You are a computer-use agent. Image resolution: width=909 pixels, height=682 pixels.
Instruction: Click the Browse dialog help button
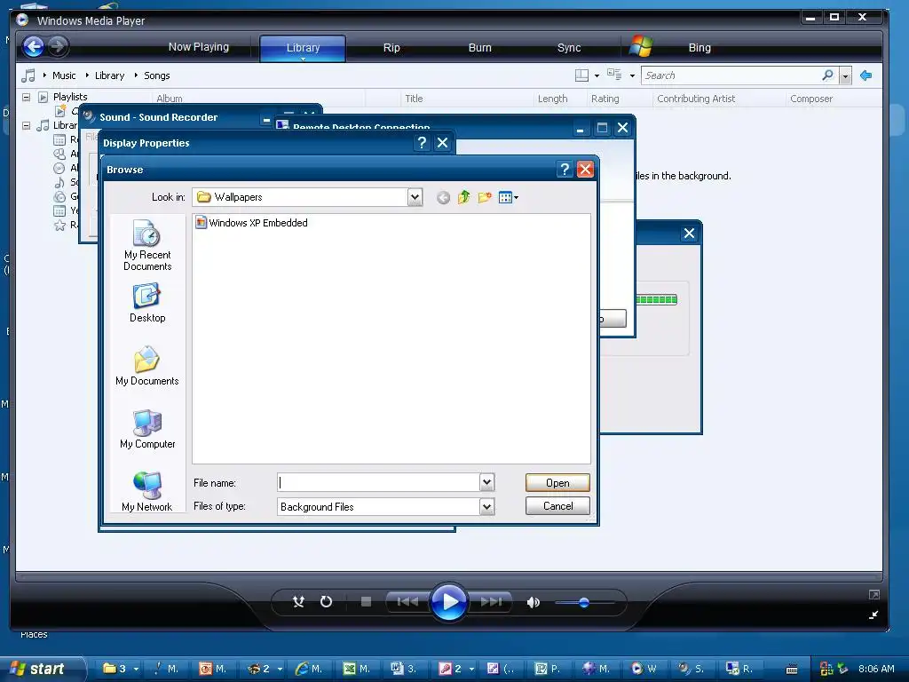(565, 170)
